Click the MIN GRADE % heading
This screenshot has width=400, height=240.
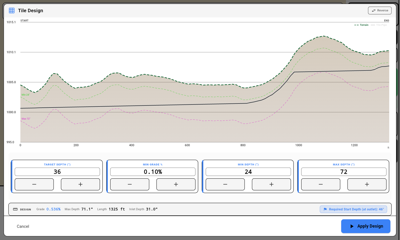click(153, 164)
